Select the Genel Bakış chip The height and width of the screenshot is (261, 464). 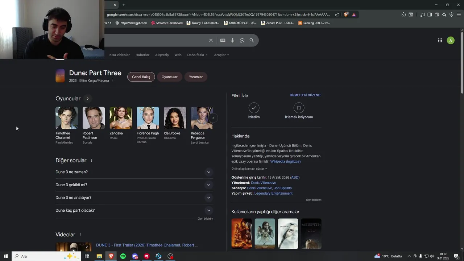[141, 77]
